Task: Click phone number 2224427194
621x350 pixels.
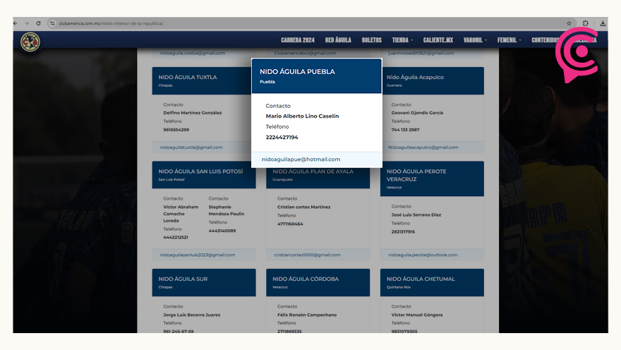Action: 282,138
